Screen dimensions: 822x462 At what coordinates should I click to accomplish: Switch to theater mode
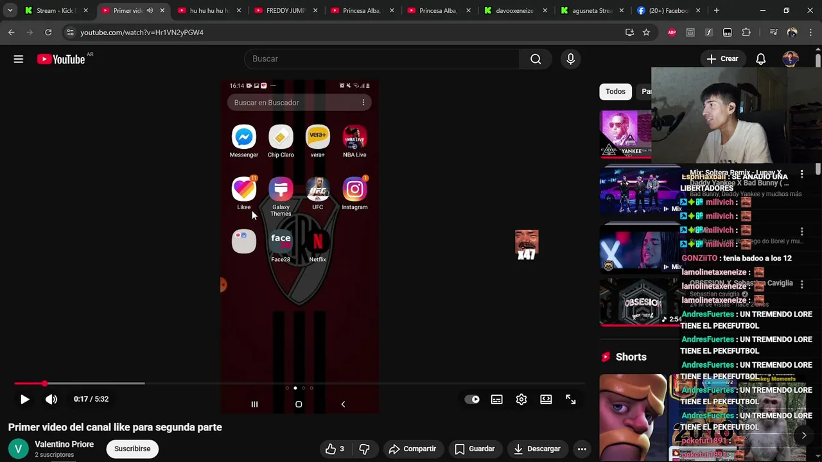point(546,399)
